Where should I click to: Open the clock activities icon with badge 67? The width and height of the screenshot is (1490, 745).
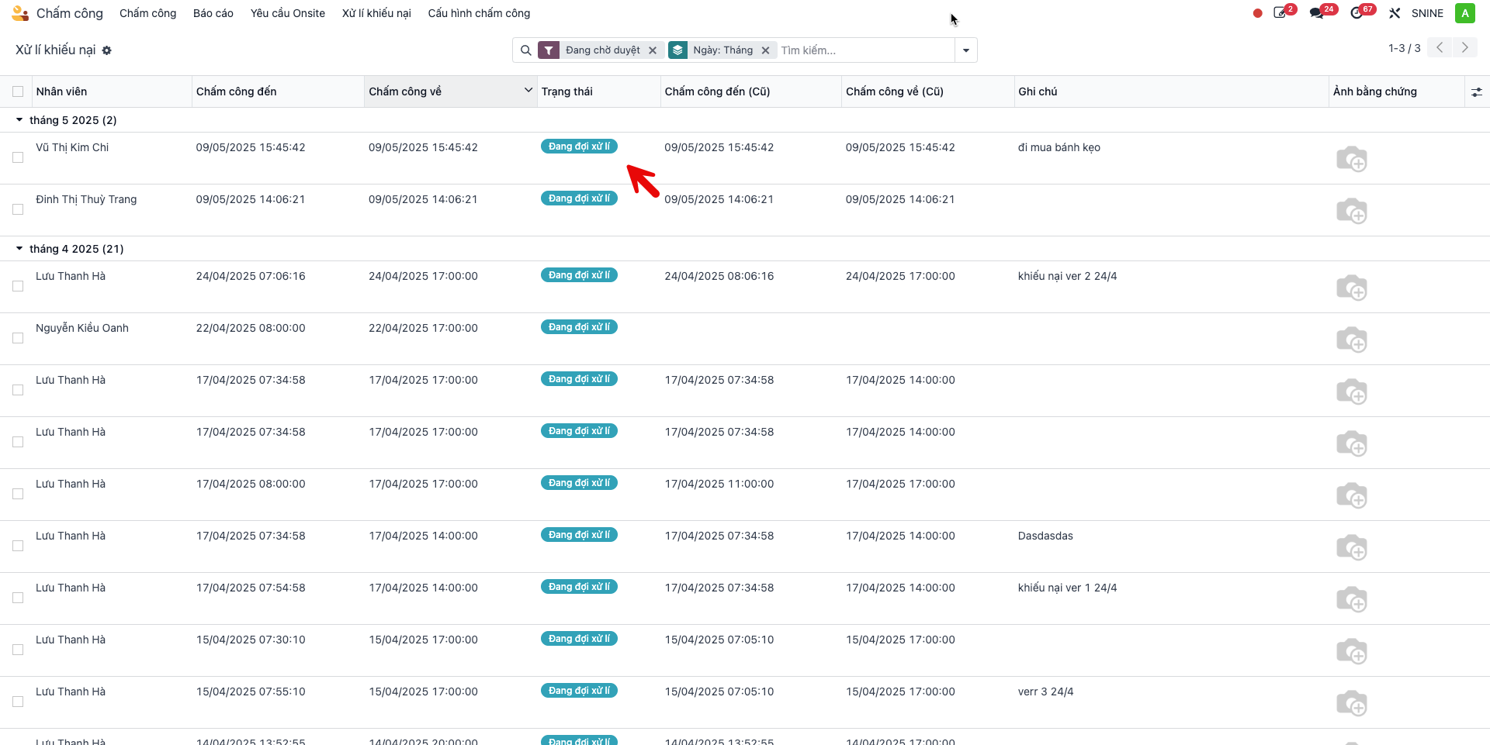(1362, 12)
